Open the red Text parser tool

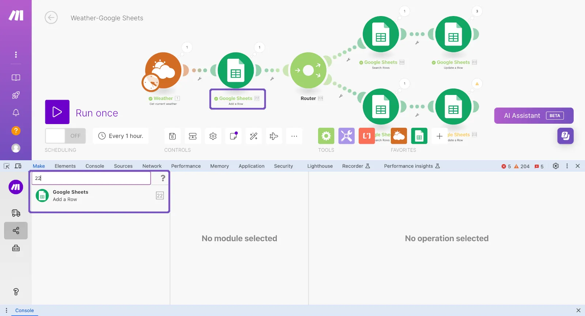click(367, 136)
